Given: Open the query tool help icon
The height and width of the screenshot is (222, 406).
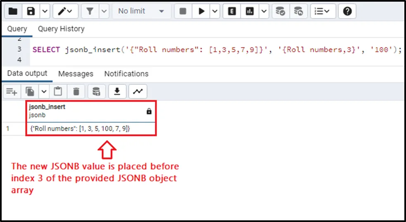Looking at the screenshot, I should pyautogui.click(x=347, y=11).
